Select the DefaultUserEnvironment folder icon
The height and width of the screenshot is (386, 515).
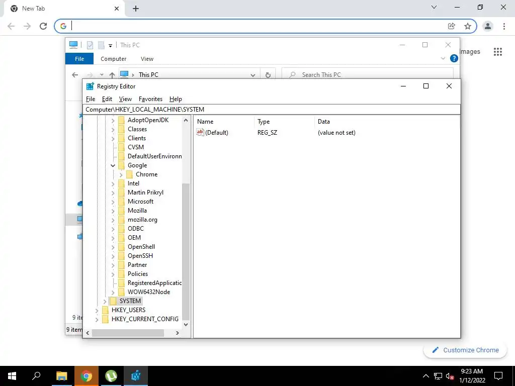(122, 156)
